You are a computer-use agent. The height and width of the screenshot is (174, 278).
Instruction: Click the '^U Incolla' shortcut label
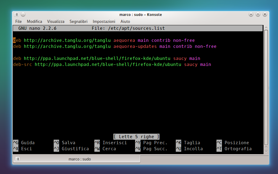(x=189, y=149)
